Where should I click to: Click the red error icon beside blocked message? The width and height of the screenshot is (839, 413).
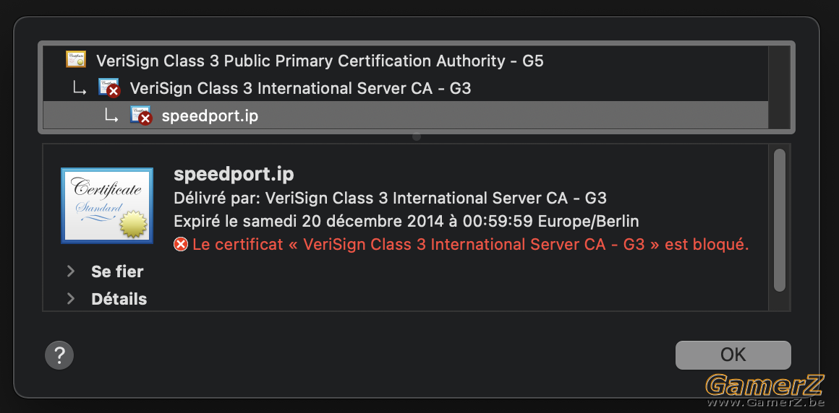click(181, 245)
